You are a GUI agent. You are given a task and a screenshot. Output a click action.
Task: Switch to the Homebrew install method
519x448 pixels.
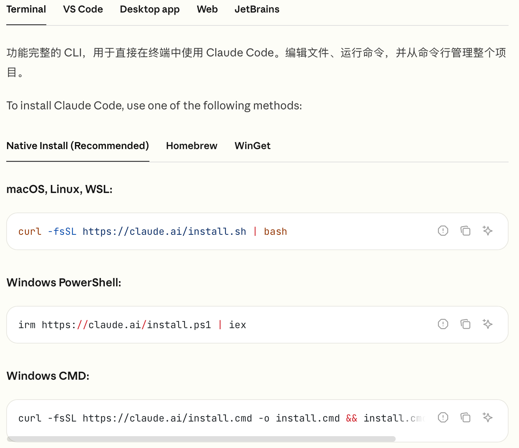pos(192,146)
